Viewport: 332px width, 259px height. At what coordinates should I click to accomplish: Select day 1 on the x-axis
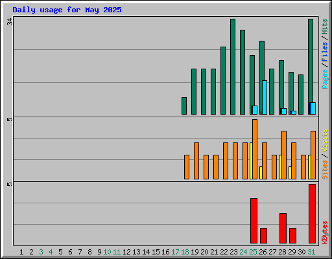pyautogui.click(x=21, y=252)
